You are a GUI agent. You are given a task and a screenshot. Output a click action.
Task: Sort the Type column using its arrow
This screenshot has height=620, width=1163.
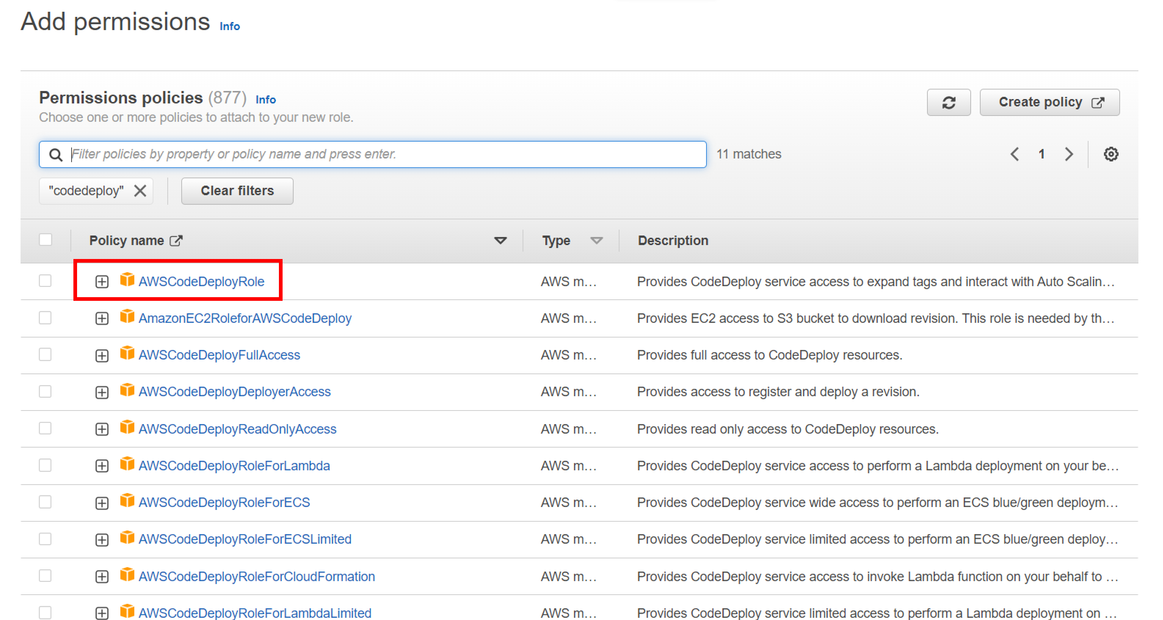point(596,241)
